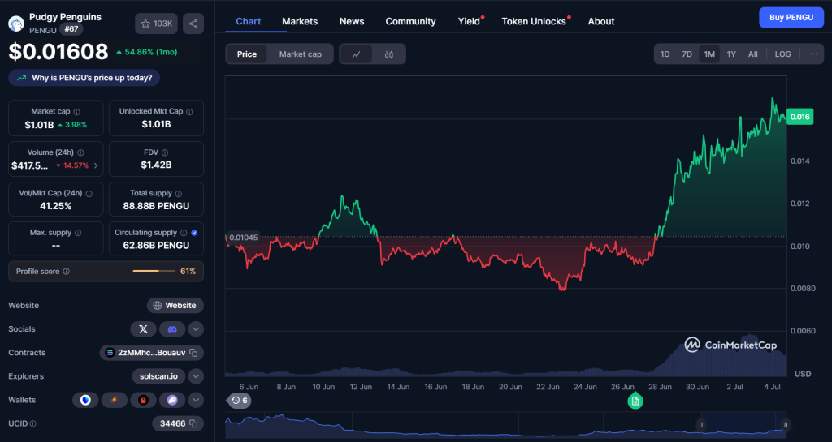Click the #67 rank badge
This screenshot has height=442, width=832.
(x=71, y=29)
